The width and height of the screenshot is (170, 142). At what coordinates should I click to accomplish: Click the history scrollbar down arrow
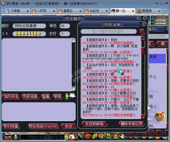(x=143, y=117)
